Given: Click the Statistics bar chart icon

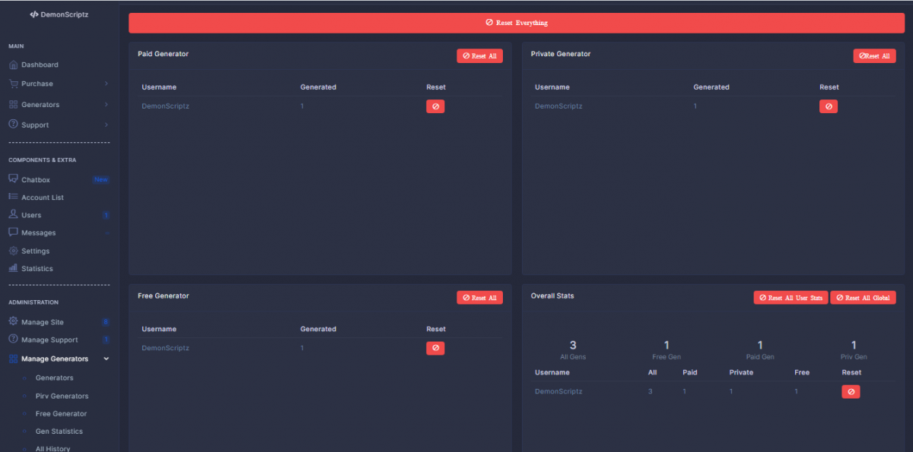Looking at the screenshot, I should coord(14,268).
